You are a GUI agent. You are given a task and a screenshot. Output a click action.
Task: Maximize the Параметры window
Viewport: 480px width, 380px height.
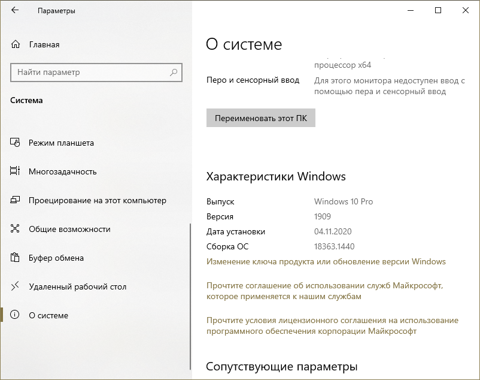438,11
